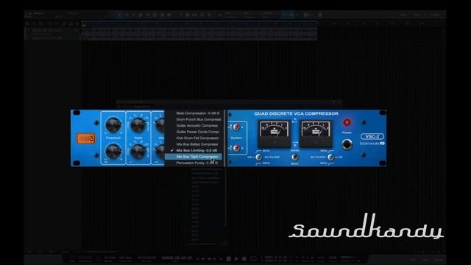The width and height of the screenshot is (471, 265).
Task: Click the lower Ratio knob
Action: [138, 151]
